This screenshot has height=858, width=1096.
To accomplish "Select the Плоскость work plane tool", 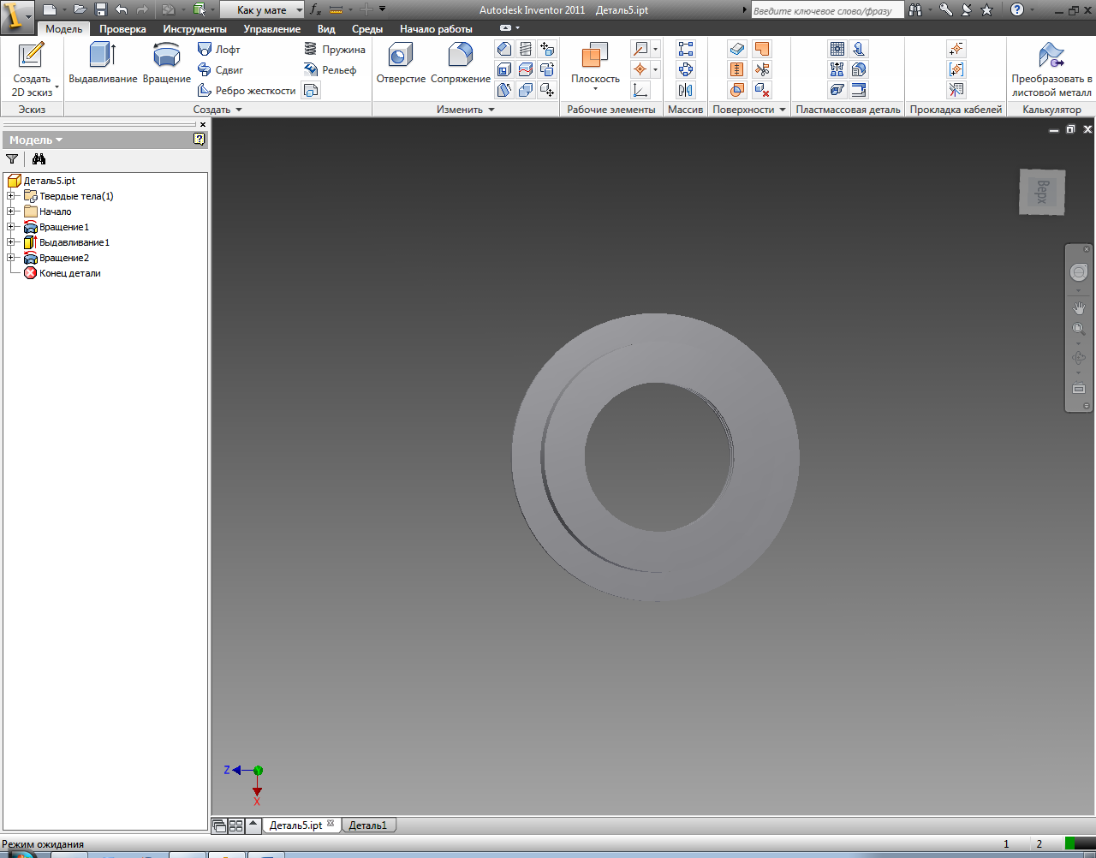I will coord(595,65).
